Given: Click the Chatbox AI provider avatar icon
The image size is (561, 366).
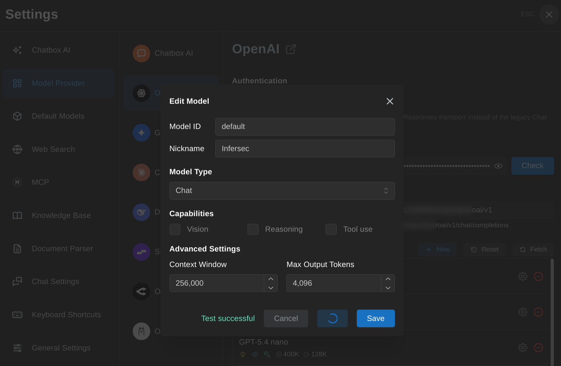Looking at the screenshot, I should [141, 53].
